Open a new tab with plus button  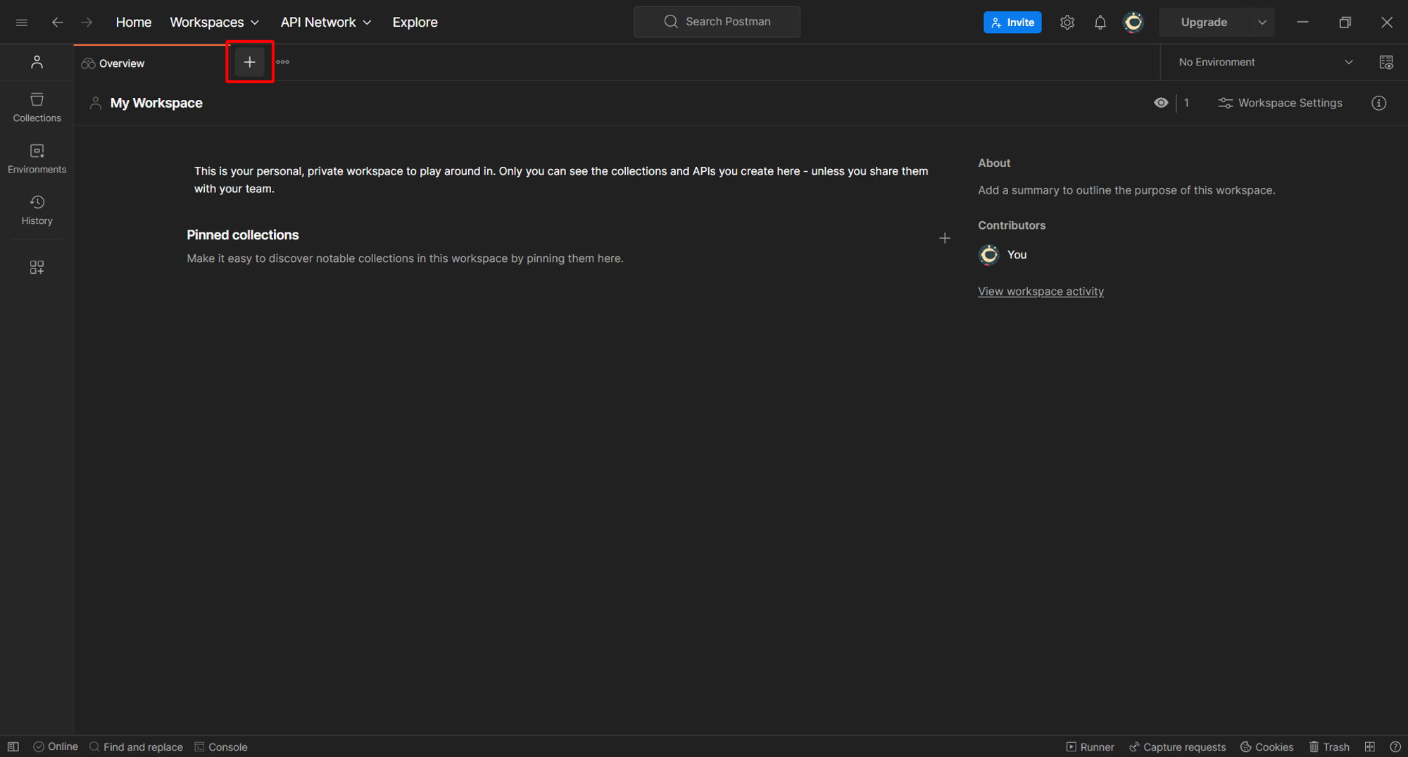coord(249,62)
